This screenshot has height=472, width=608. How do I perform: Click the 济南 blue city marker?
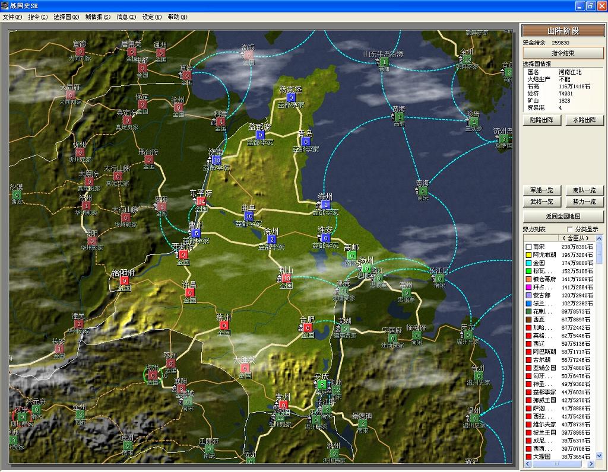[x=216, y=160]
